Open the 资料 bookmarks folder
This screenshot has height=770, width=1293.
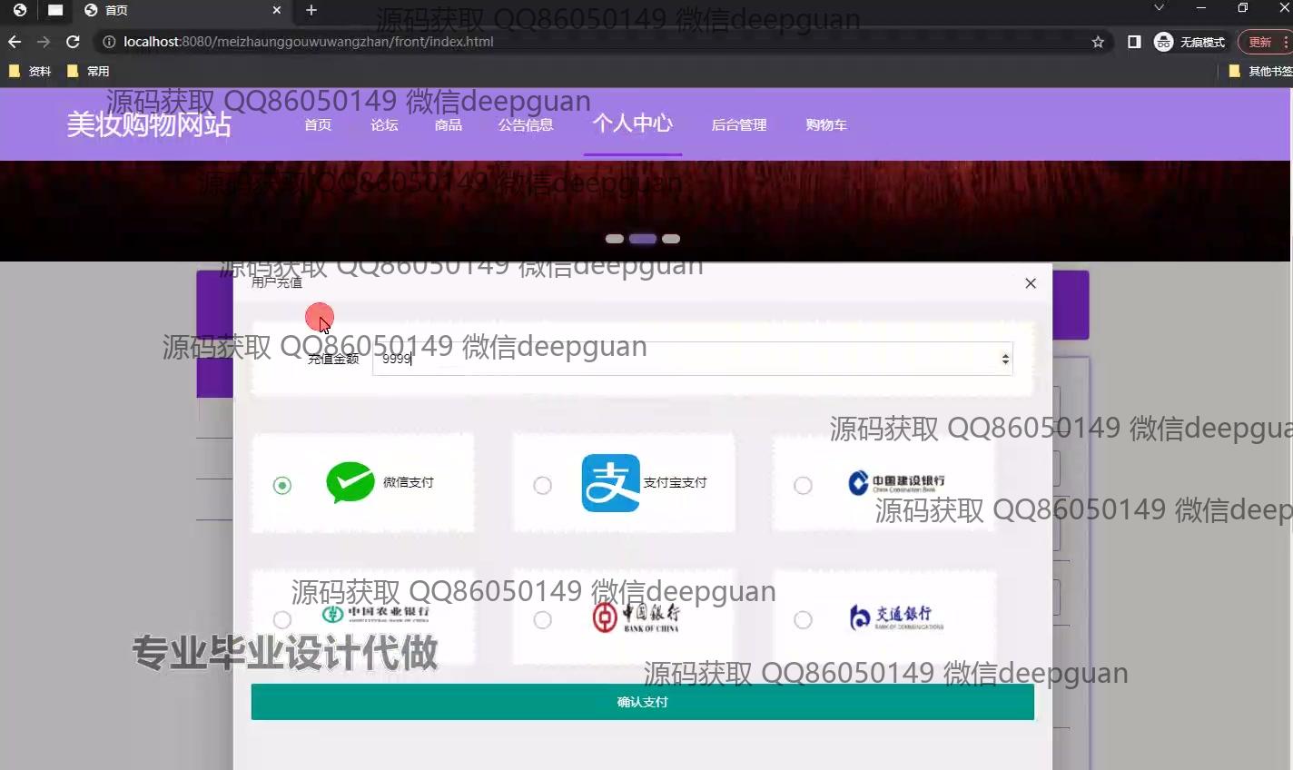[x=30, y=71]
